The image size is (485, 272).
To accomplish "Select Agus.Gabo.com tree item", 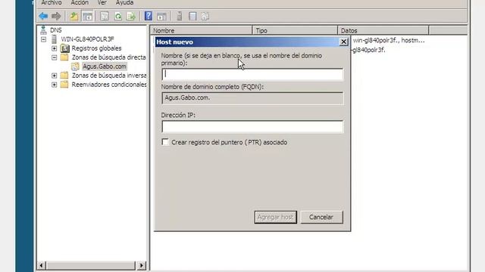I will coord(105,66).
